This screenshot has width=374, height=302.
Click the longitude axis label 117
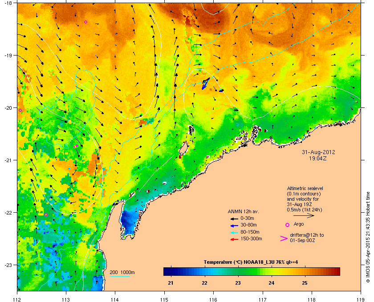pos(263,300)
